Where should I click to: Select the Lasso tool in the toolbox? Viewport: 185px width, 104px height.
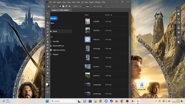pyautogui.click(x=47, y=20)
